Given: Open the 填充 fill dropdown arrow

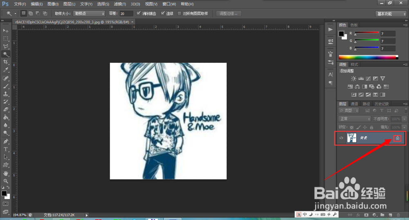Looking at the screenshot, I should pos(405,127).
